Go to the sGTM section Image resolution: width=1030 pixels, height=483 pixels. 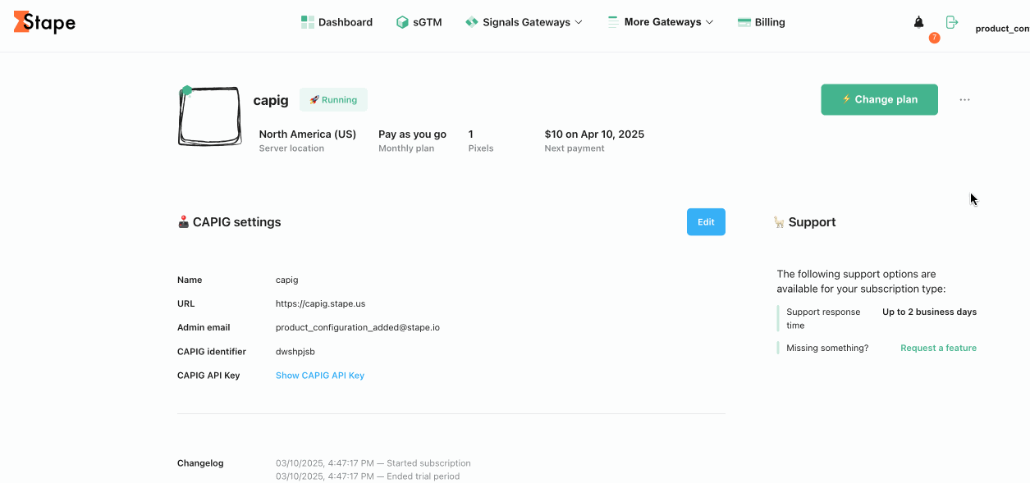tap(419, 22)
